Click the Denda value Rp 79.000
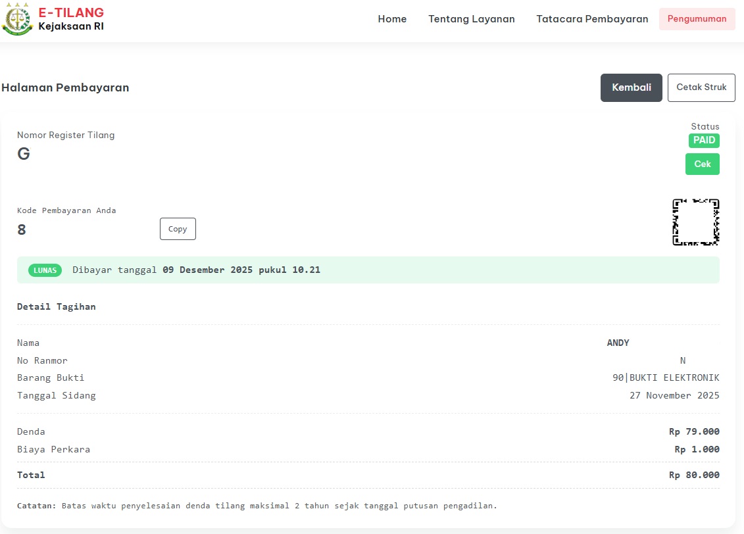Screen dimensions: 744x534 [x=693, y=431]
